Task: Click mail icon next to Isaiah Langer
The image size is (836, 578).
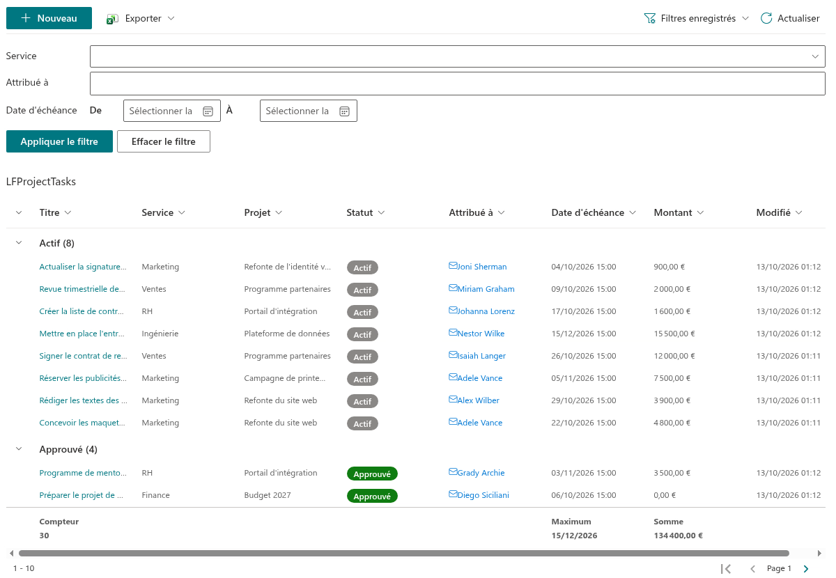Action: [x=453, y=355]
